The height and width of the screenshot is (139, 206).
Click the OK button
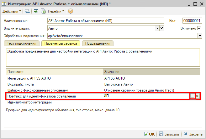click(150, 134)
